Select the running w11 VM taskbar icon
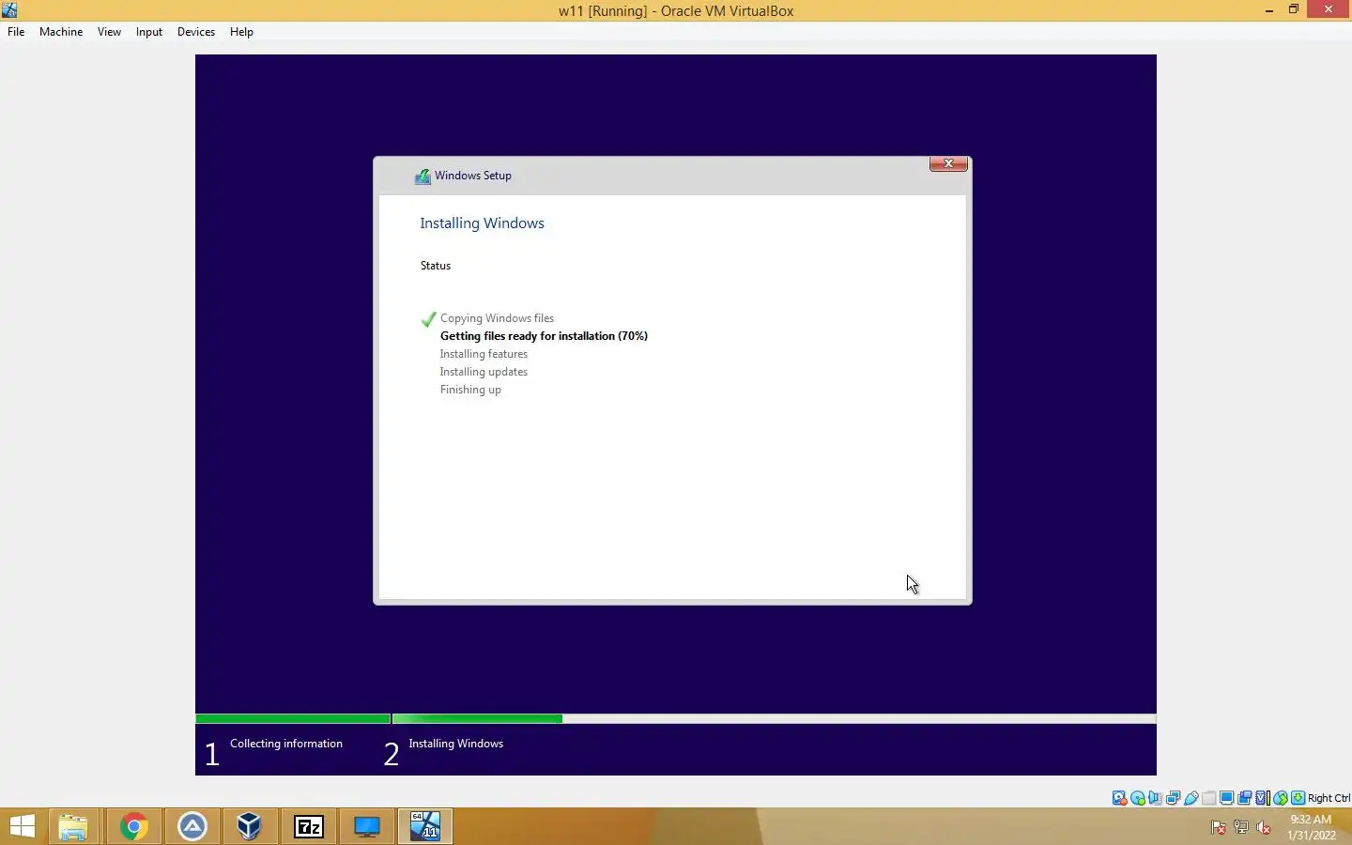Screen dimensions: 1352x845 [425, 827]
